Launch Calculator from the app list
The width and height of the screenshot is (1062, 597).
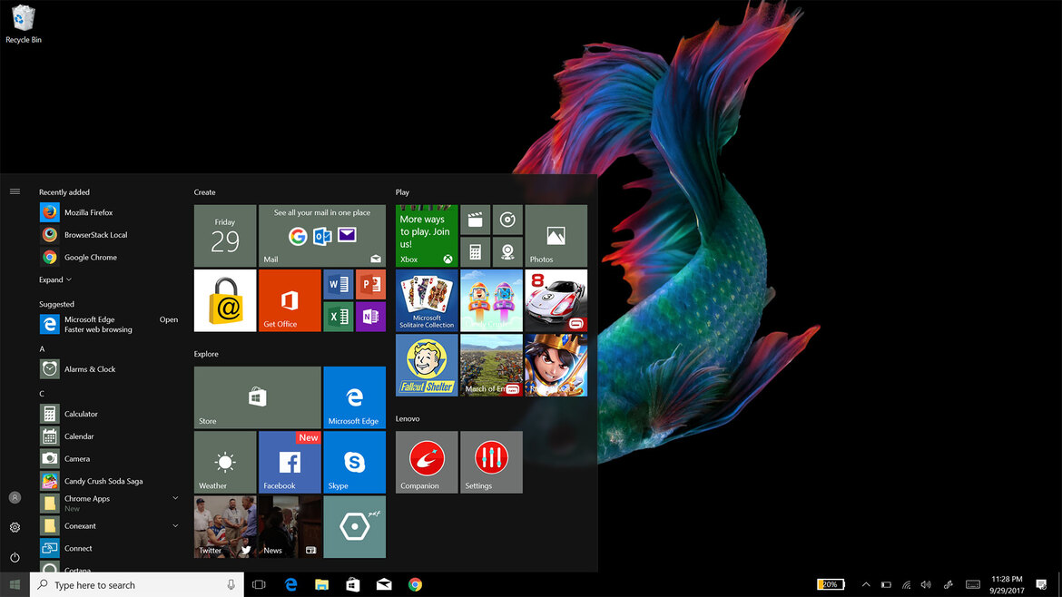(x=108, y=414)
